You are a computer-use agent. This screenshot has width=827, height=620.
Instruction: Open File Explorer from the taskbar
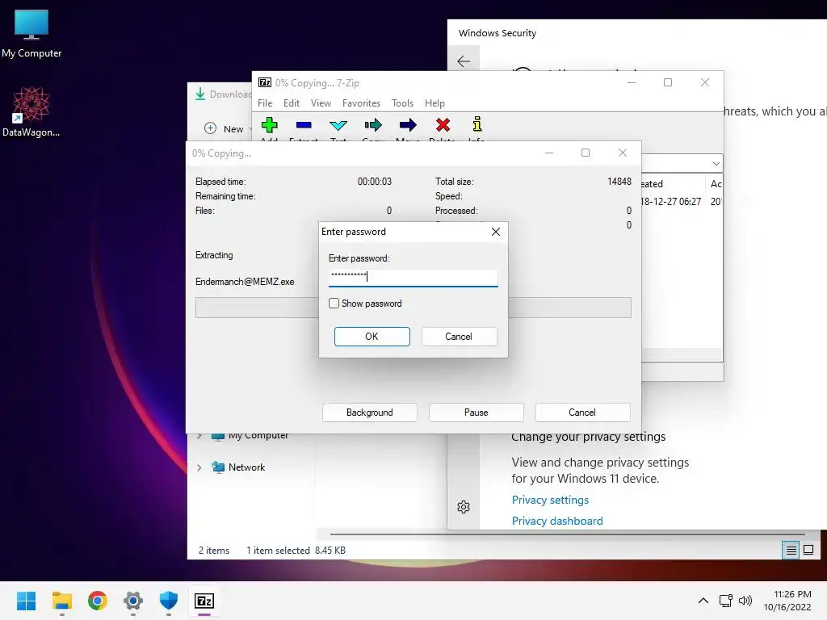coord(61,601)
